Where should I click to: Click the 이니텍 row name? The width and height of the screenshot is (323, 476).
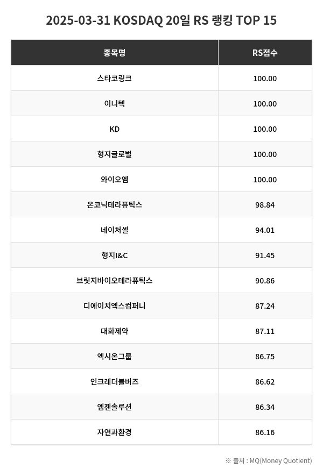(114, 103)
